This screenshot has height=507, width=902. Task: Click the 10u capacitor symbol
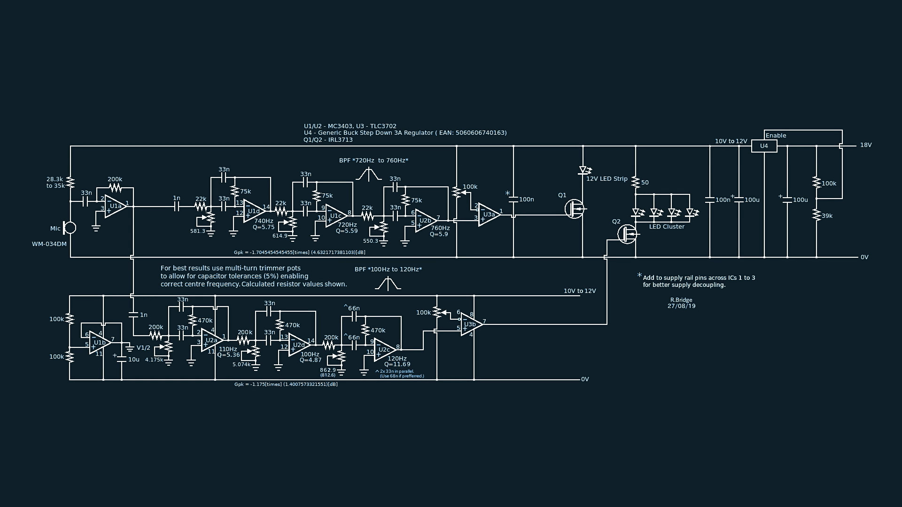point(122,358)
